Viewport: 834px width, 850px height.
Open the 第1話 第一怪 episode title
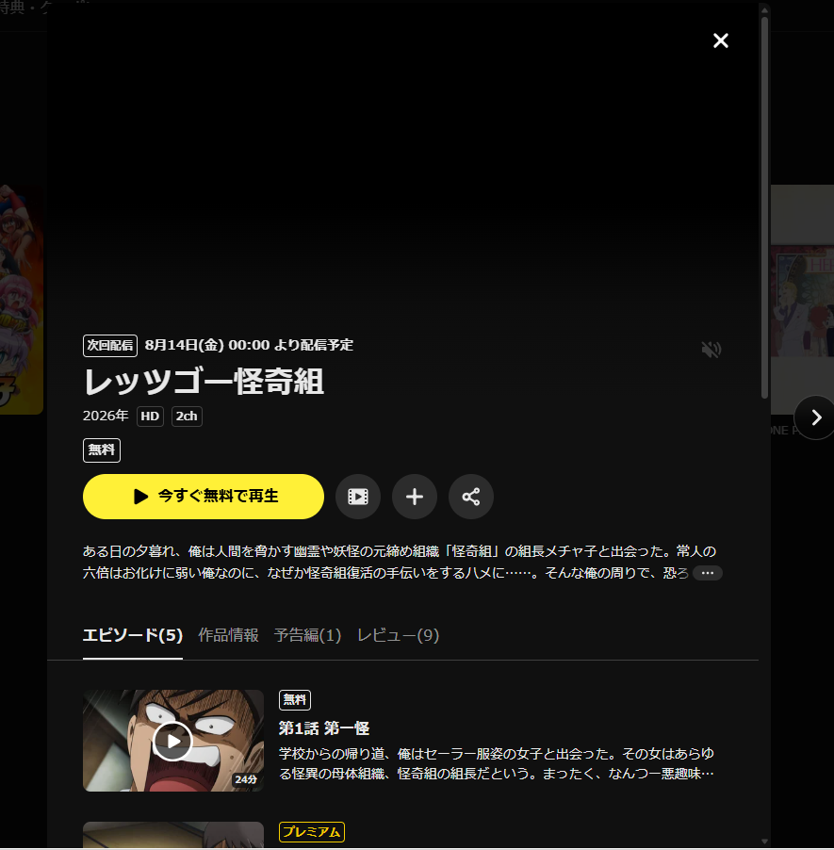[324, 728]
